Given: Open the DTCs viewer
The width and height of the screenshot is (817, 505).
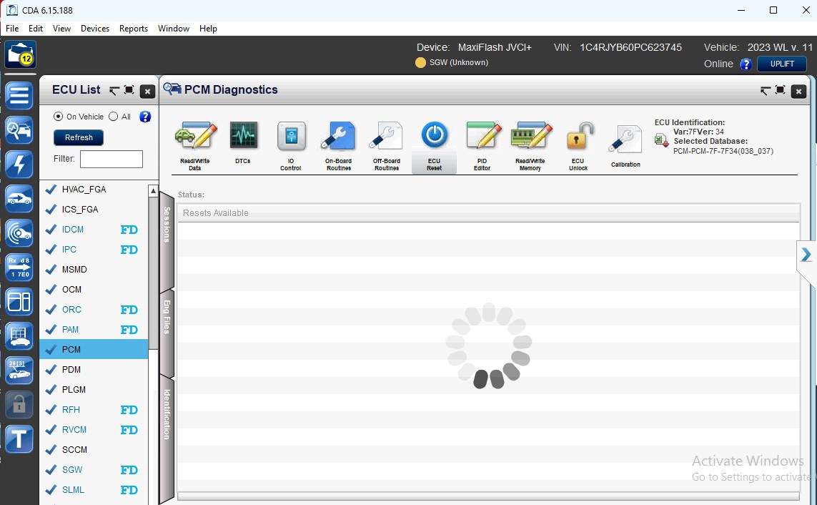Looking at the screenshot, I should pyautogui.click(x=243, y=143).
